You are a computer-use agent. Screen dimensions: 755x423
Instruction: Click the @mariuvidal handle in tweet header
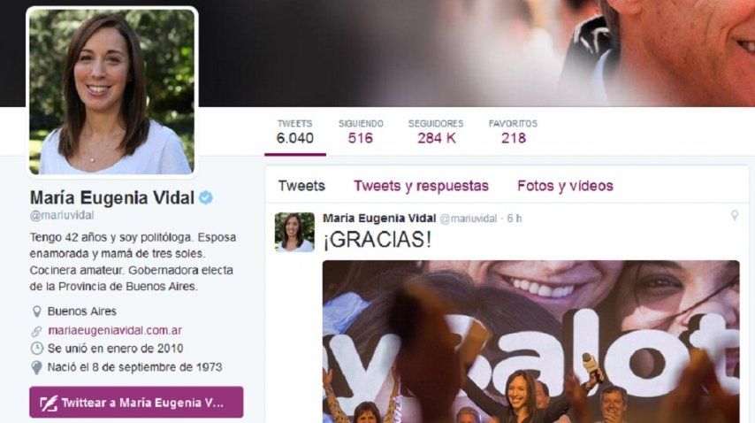coord(468,219)
